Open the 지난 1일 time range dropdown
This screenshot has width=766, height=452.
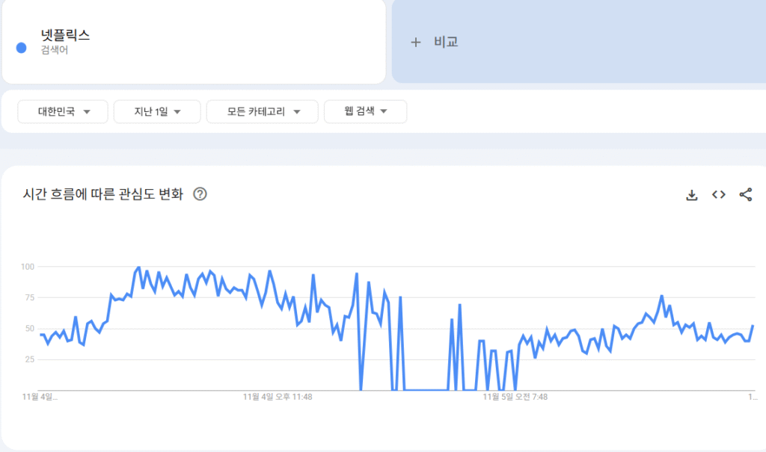tap(157, 111)
